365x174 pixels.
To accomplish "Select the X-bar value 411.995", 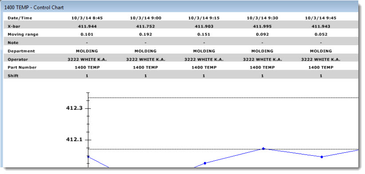I will click(262, 26).
